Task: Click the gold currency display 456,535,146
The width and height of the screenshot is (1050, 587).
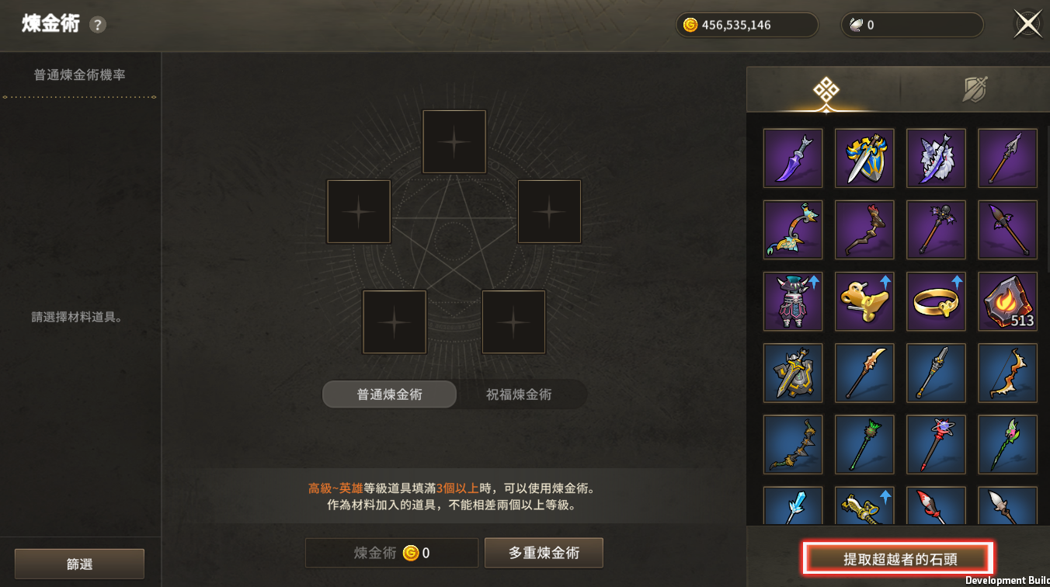Action: click(746, 25)
